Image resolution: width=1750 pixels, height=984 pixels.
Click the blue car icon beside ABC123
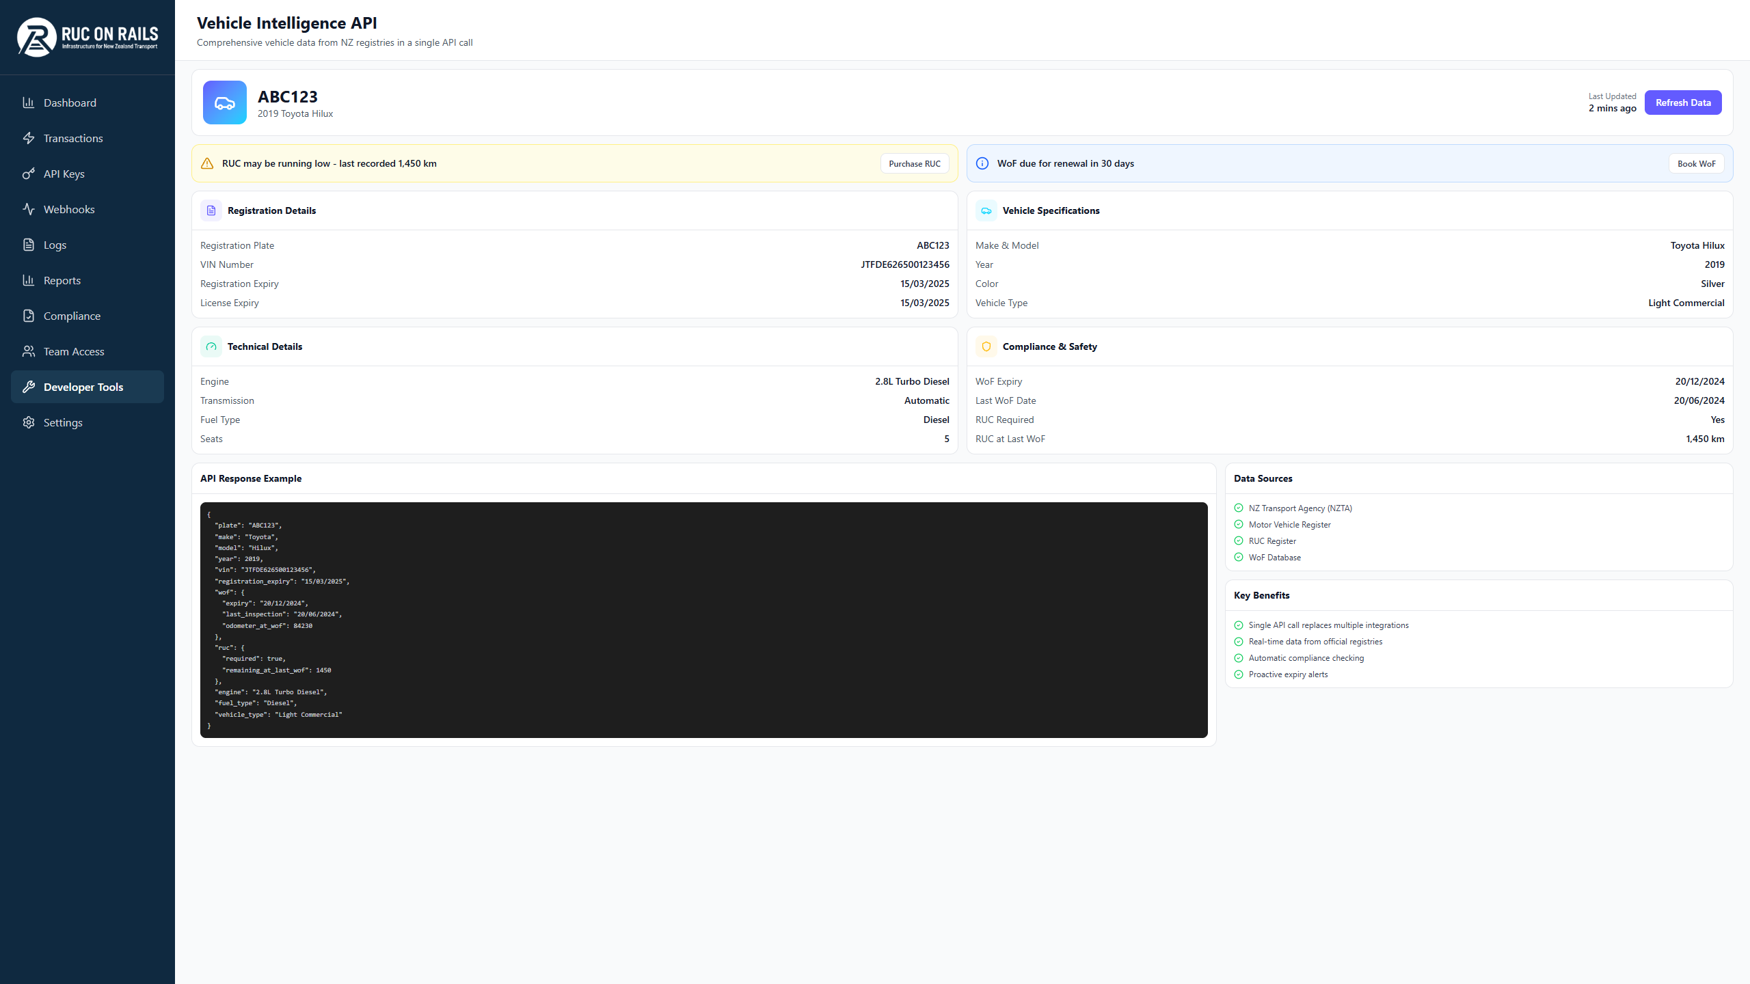click(224, 102)
